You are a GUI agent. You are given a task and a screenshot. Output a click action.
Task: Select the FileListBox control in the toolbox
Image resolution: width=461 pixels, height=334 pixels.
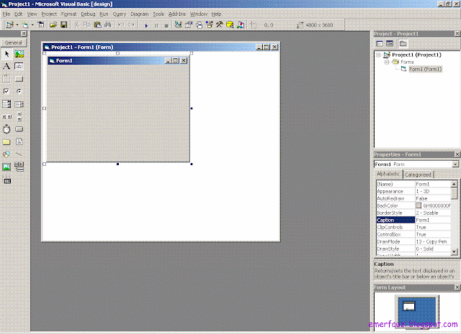(x=19, y=142)
